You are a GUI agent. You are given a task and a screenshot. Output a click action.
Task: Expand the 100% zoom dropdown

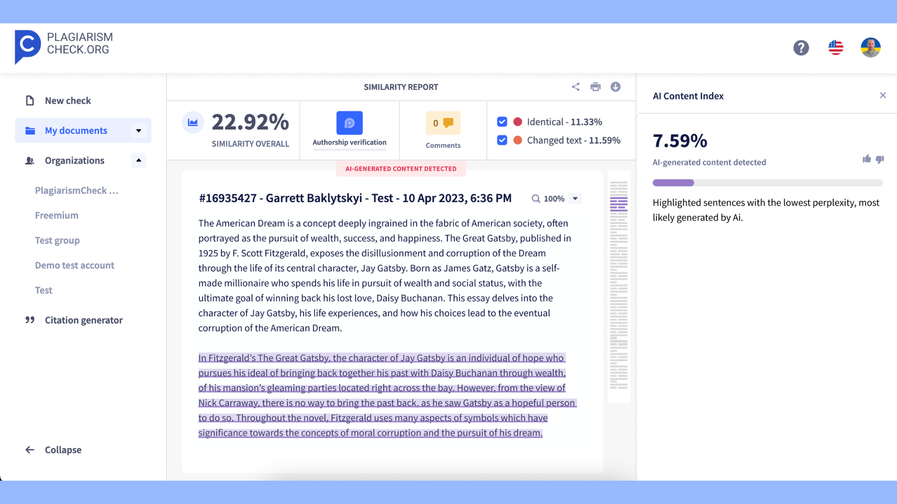[x=575, y=198]
